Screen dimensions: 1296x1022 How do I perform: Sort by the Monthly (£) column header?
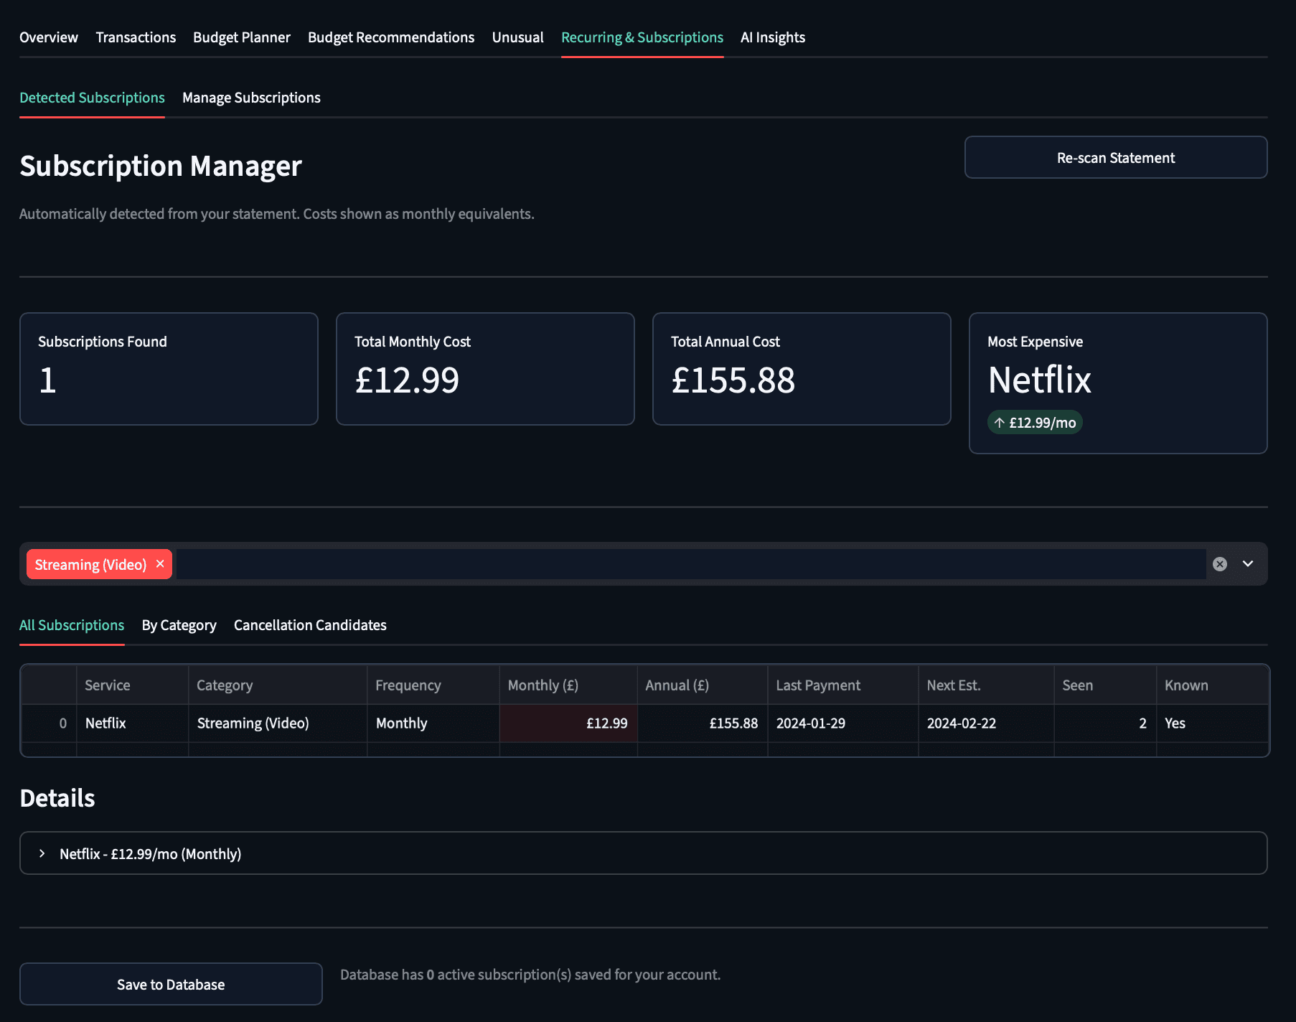[x=568, y=685]
